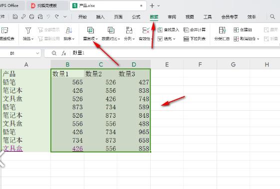The width and height of the screenshot is (280, 189).
Task: Switch to the 审阅 ribbon tab
Action: [x=172, y=17]
